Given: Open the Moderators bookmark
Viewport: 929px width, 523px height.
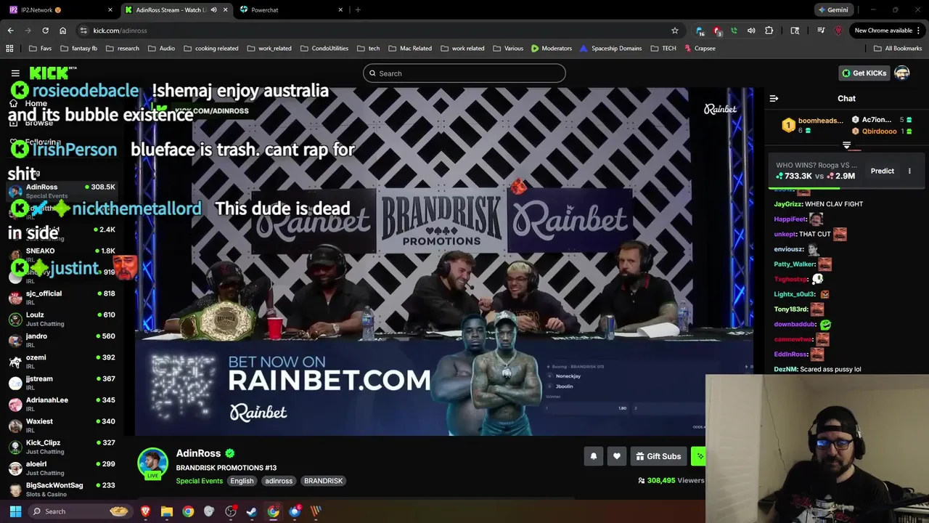Looking at the screenshot, I should click(x=551, y=49).
